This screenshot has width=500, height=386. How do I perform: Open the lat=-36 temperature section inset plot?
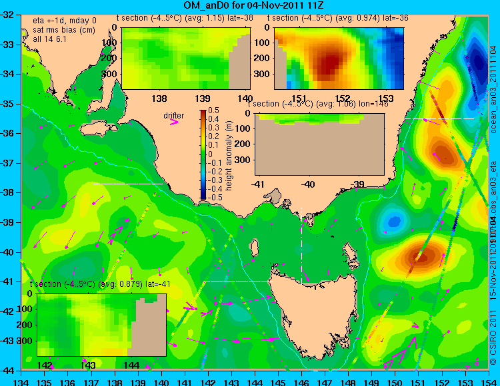339,59
